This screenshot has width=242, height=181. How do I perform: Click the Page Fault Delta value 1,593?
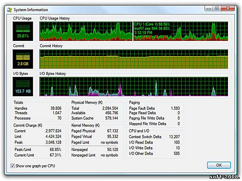pyautogui.click(x=175, y=108)
